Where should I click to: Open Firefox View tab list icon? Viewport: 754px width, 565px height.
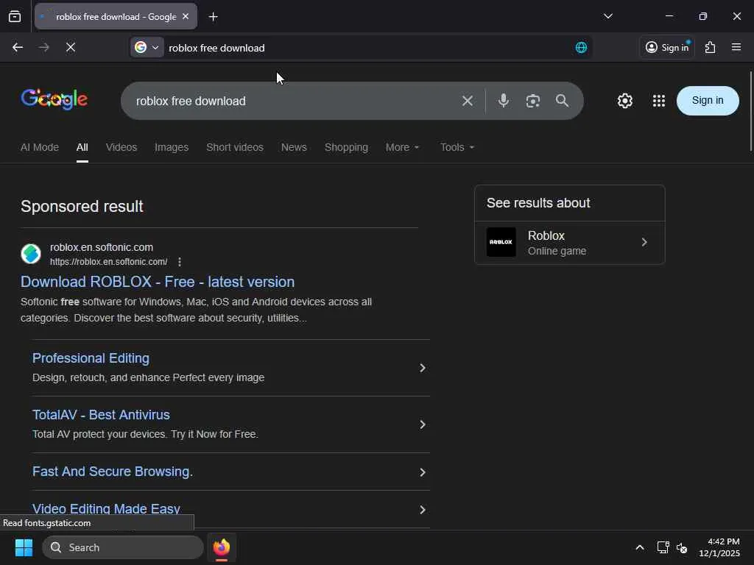pos(15,17)
